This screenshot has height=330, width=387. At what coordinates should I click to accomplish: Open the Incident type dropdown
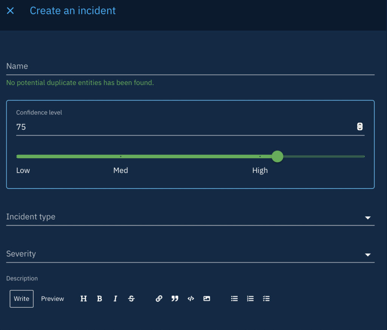coord(367,217)
